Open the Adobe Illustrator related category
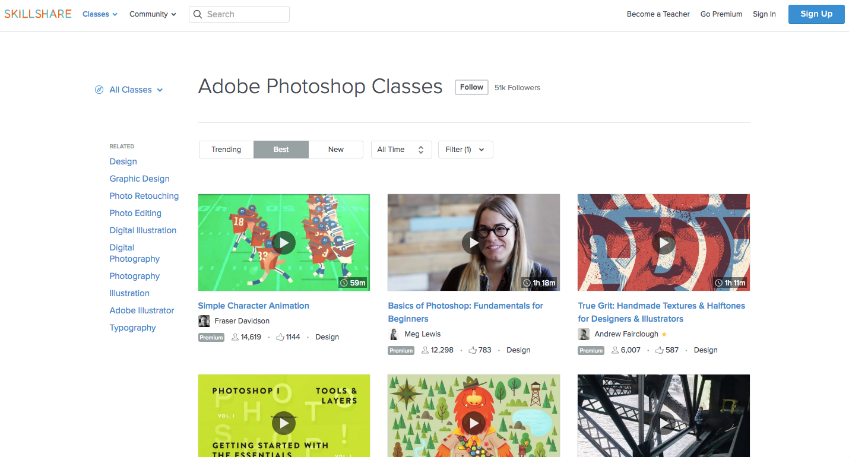The height and width of the screenshot is (457, 849). coord(142,310)
